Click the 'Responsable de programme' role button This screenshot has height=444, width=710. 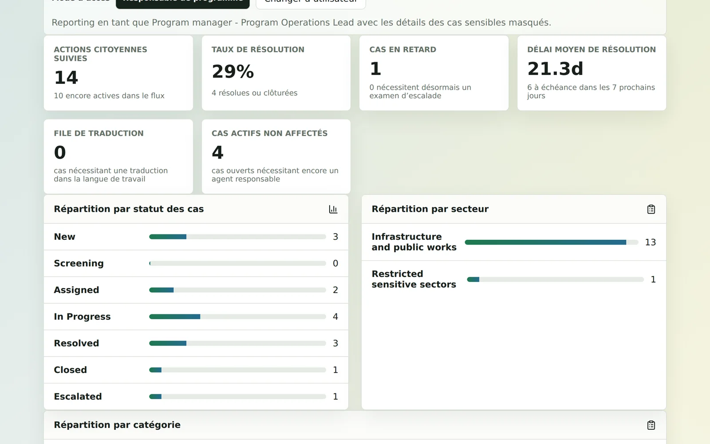click(183, 2)
